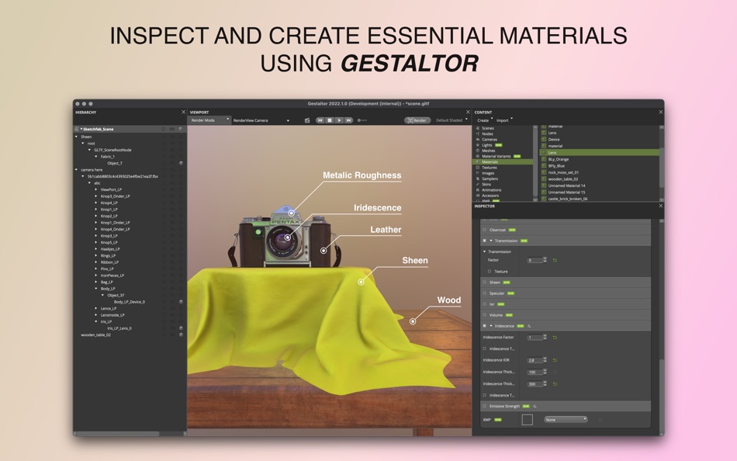
Task: Click the Iridescence IOR input field
Action: tap(535, 360)
